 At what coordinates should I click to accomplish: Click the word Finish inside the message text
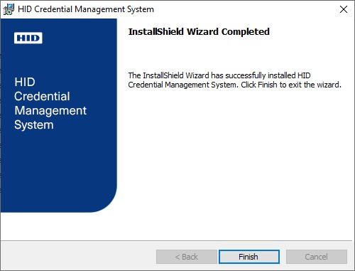pos(267,85)
